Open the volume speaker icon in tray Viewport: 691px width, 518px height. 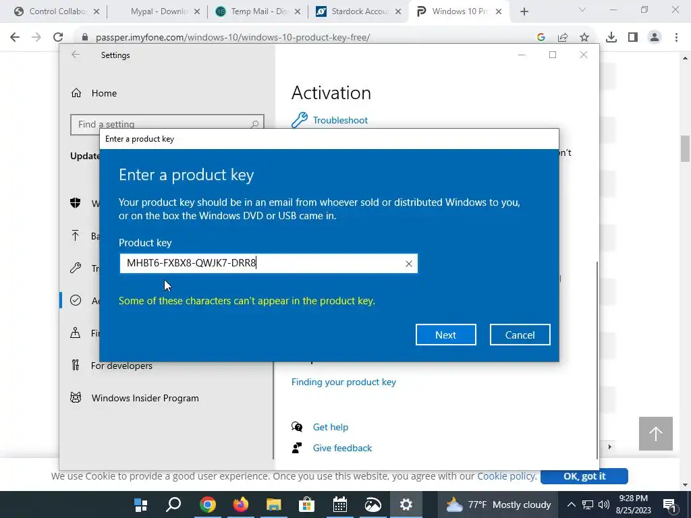604,505
